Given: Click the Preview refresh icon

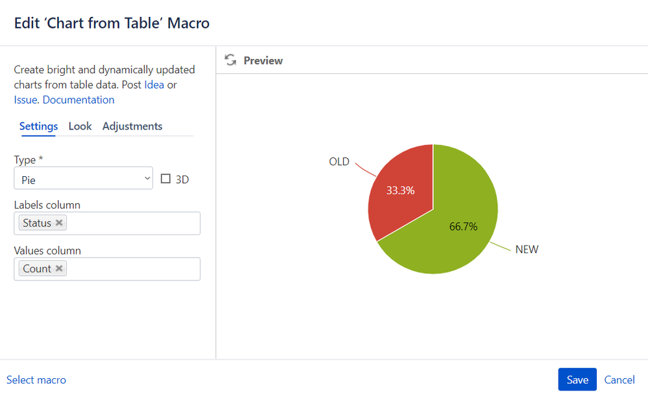Looking at the screenshot, I should tap(230, 60).
